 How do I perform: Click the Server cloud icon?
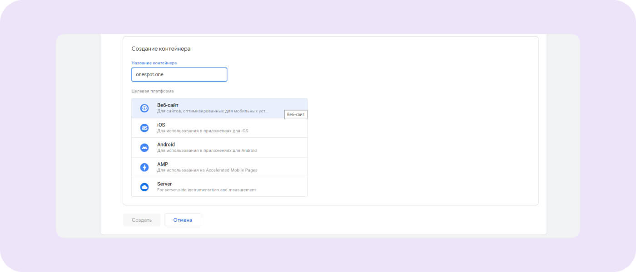(144, 187)
